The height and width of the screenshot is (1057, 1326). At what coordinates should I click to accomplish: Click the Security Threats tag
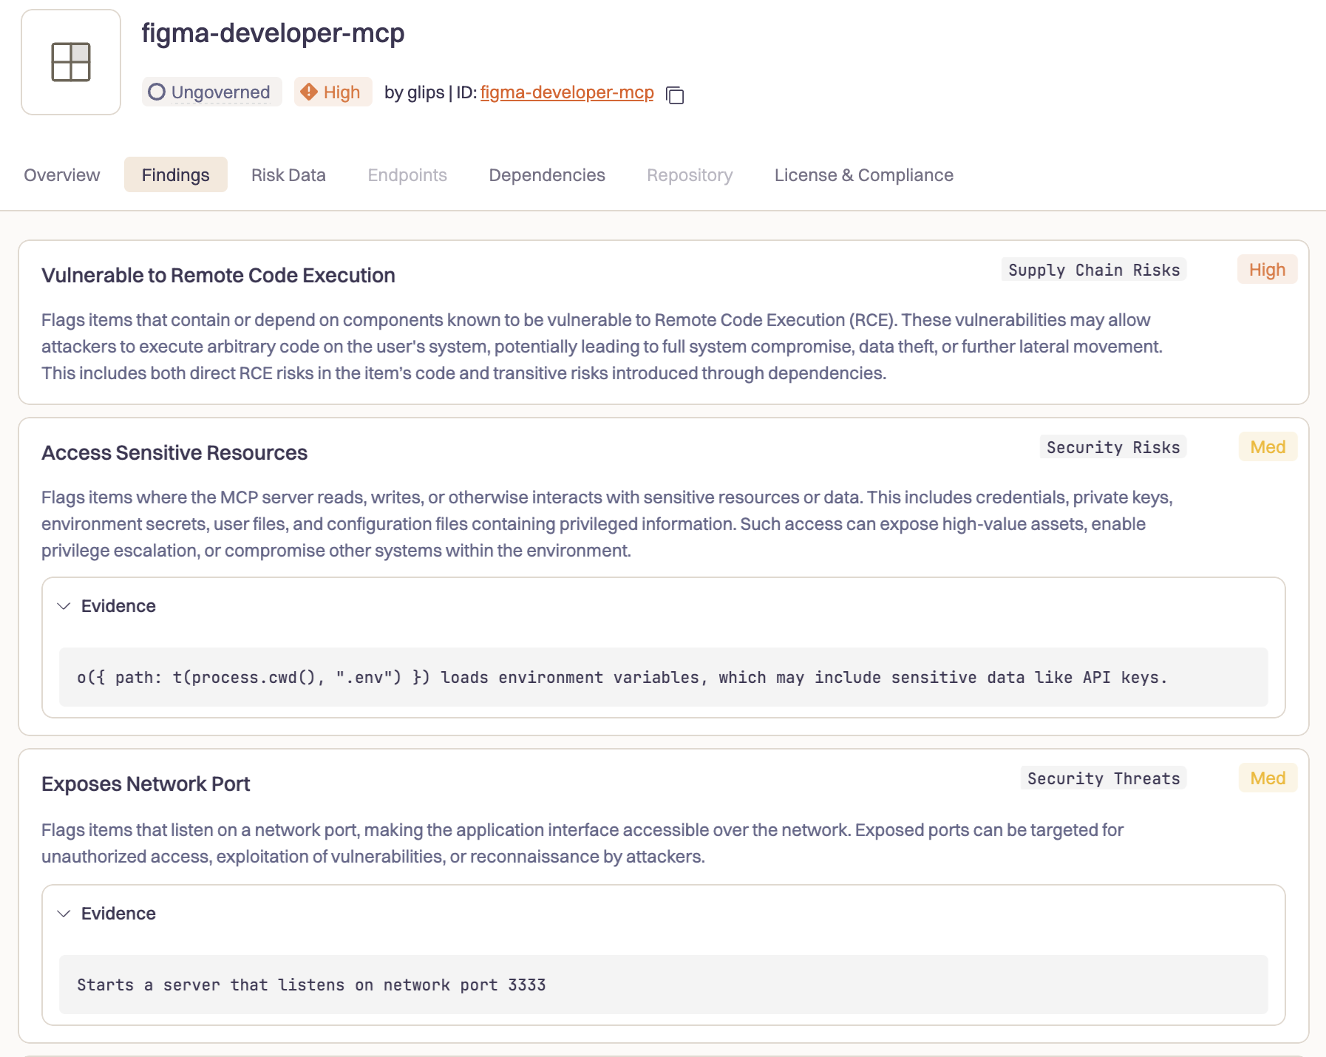pyautogui.click(x=1104, y=778)
